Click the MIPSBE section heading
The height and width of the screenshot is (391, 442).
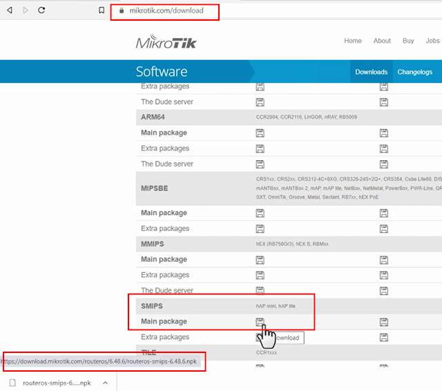click(155, 189)
